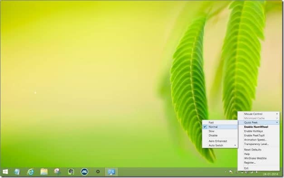284x178 pixels.
Task: Click Register... menu entry
Action: (x=259, y=163)
